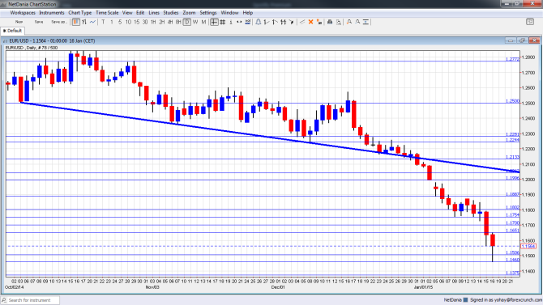
Task: Maximize the EUR/USD chart window
Action: pos(522,40)
